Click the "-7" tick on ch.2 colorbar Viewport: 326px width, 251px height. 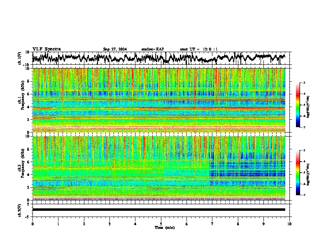click(304, 195)
